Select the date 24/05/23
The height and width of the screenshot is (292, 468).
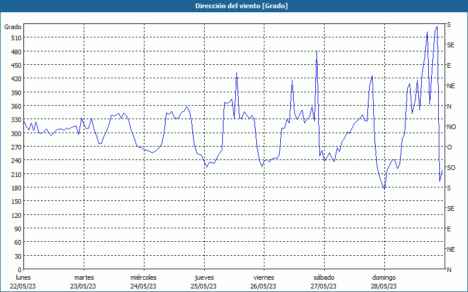point(143,286)
